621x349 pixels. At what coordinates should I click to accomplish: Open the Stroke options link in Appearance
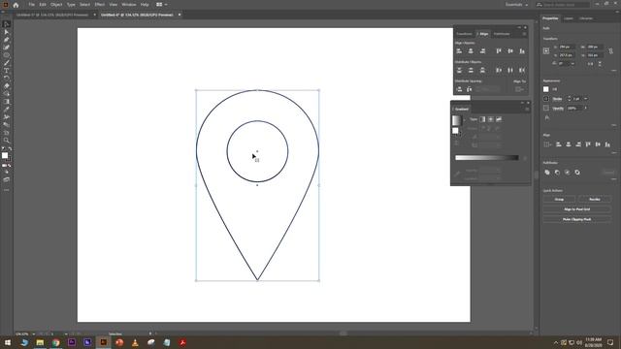pyautogui.click(x=557, y=99)
